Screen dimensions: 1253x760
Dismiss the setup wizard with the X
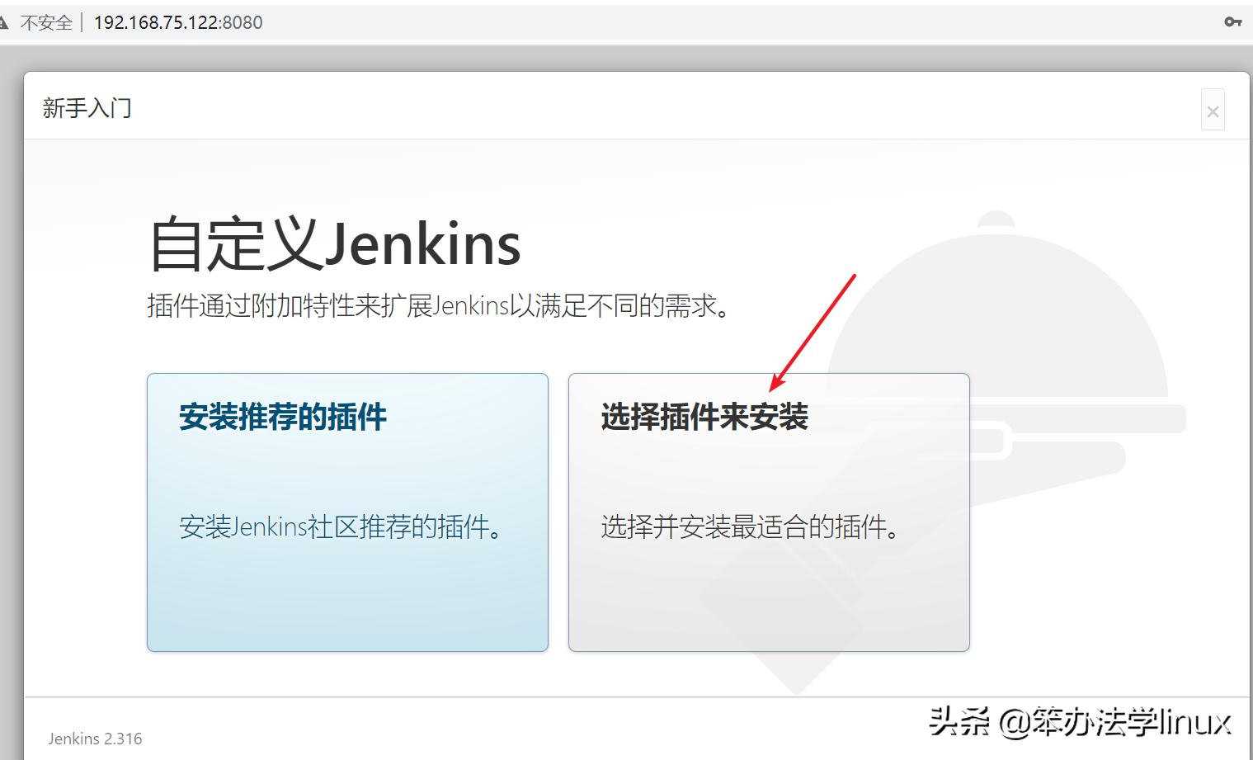1213,111
